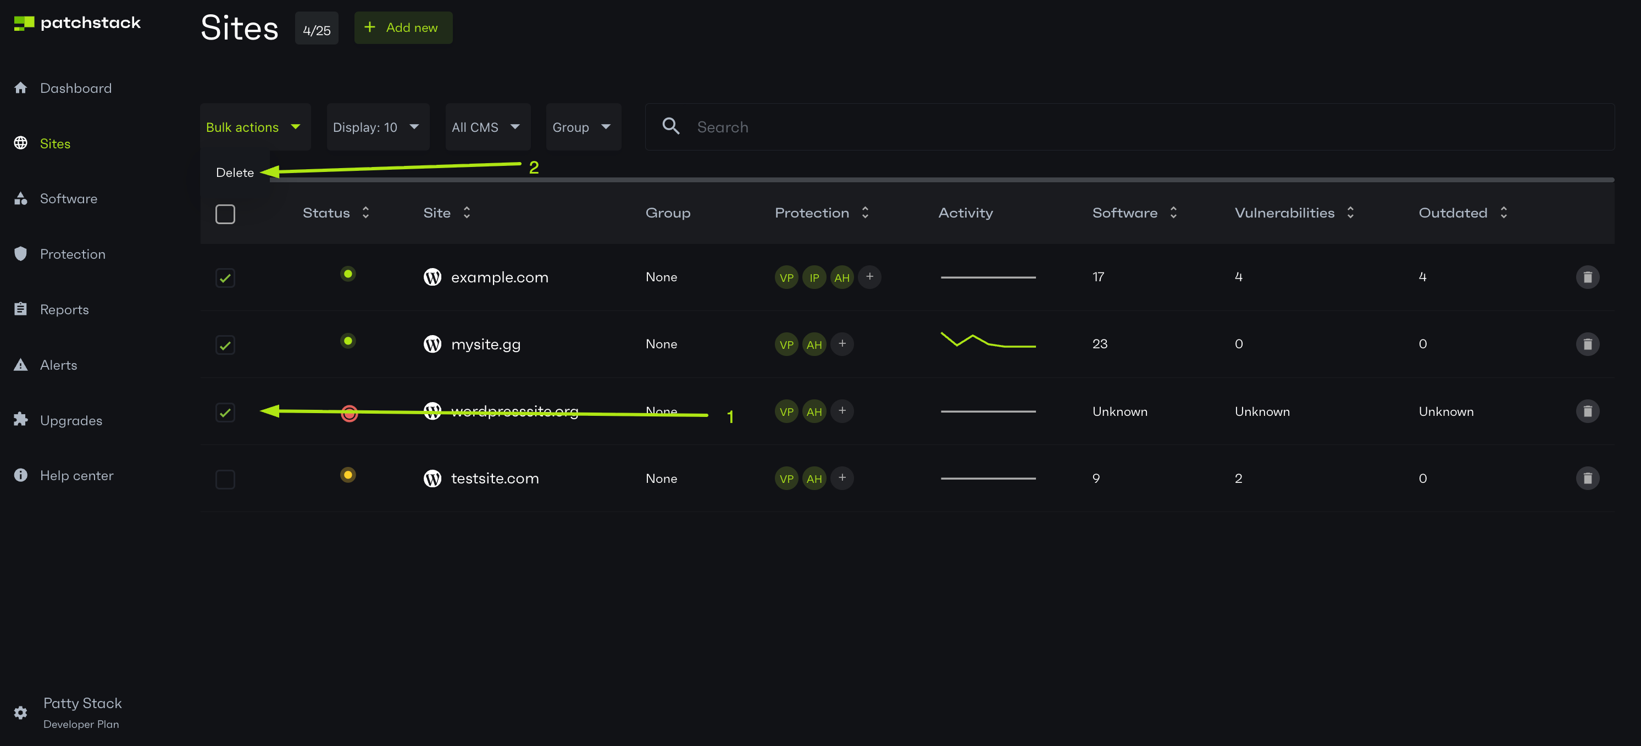Open the mysite.gg site link
The width and height of the screenshot is (1641, 746).
[485, 344]
